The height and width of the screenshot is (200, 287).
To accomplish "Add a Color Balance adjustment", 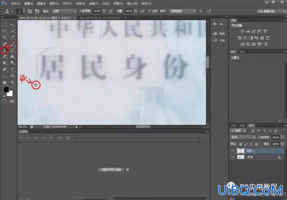I will 245,38.
